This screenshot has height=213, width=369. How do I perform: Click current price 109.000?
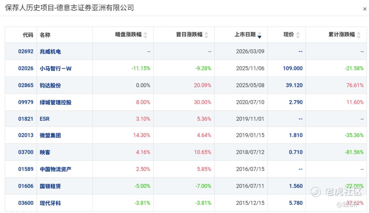coord(293,68)
